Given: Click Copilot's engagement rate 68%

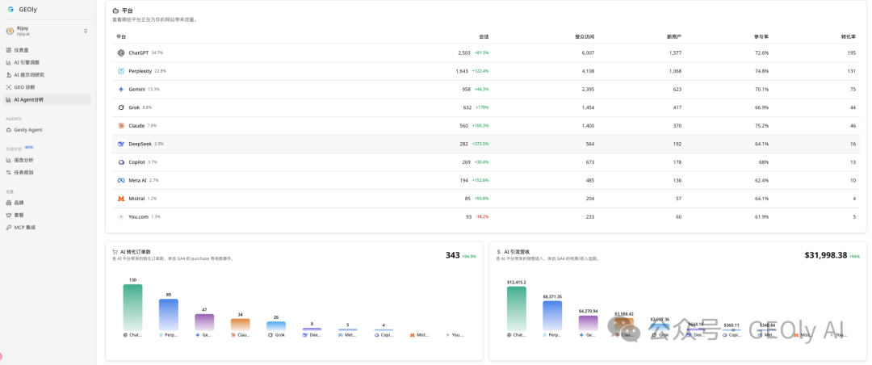Looking at the screenshot, I should tap(764, 162).
